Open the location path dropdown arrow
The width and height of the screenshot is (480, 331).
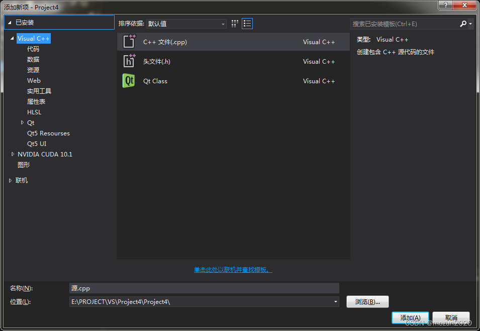336,302
